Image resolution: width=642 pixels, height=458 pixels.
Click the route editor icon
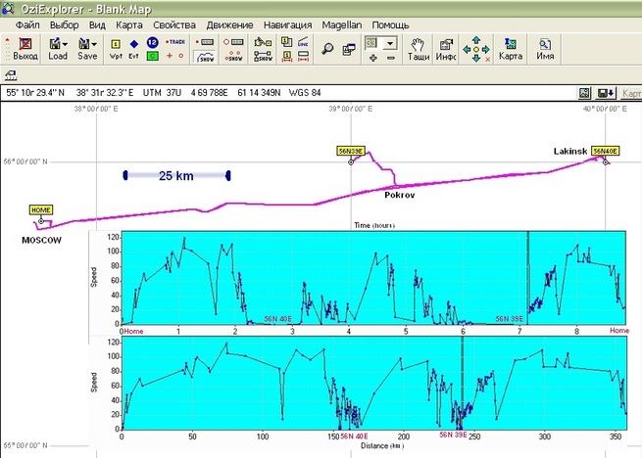coord(263,42)
